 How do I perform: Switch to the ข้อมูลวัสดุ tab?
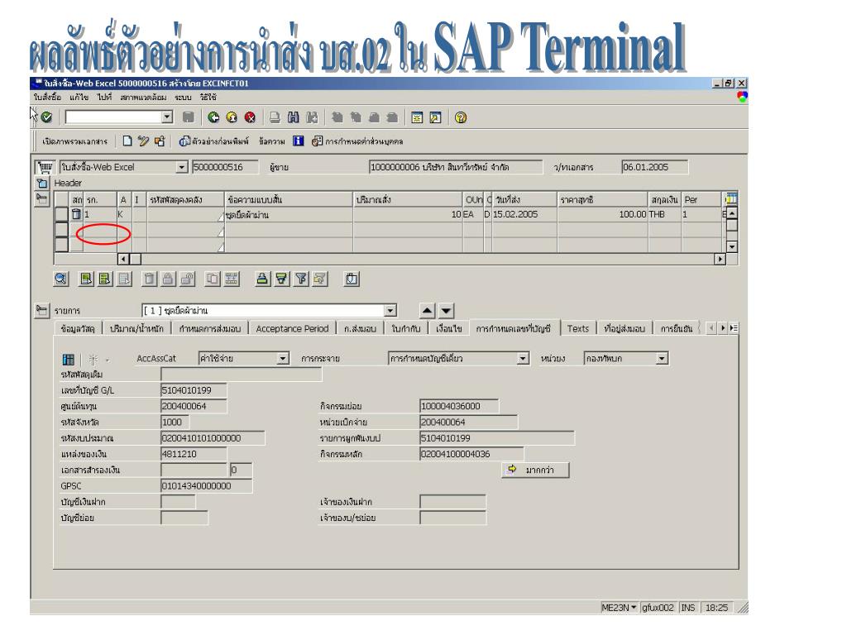(x=78, y=328)
